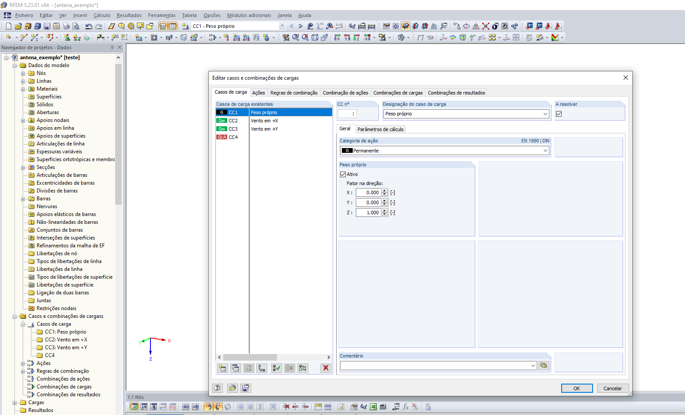The width and height of the screenshot is (685, 415).
Task: Open print preview from the toolbar
Action: [x=76, y=26]
